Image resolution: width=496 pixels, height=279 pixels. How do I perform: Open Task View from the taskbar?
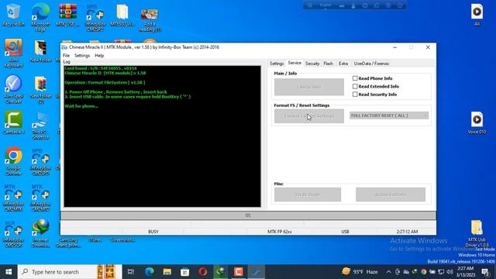131,272
